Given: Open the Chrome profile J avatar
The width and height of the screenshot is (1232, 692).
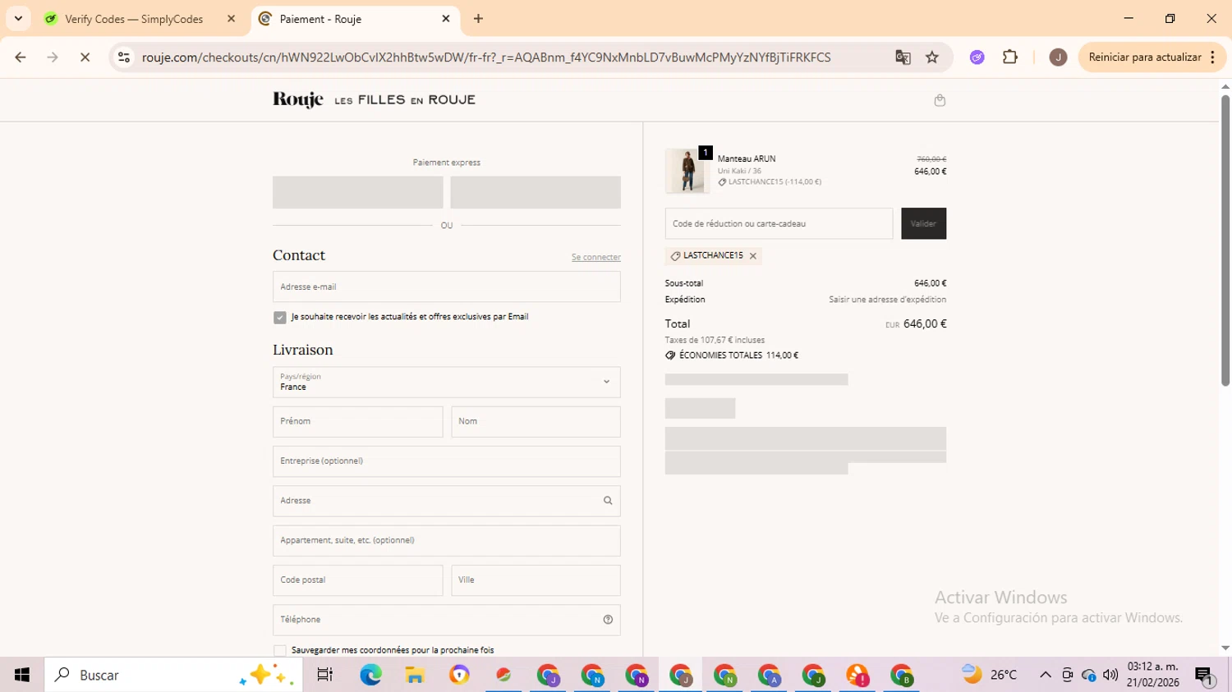Looking at the screenshot, I should (1058, 57).
